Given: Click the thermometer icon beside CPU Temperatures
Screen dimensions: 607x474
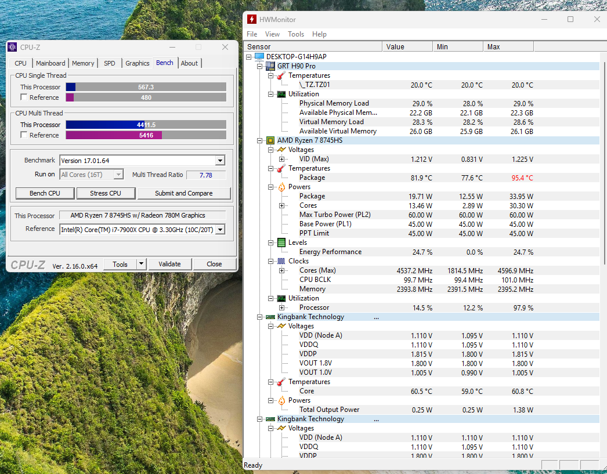Looking at the screenshot, I should 281,168.
